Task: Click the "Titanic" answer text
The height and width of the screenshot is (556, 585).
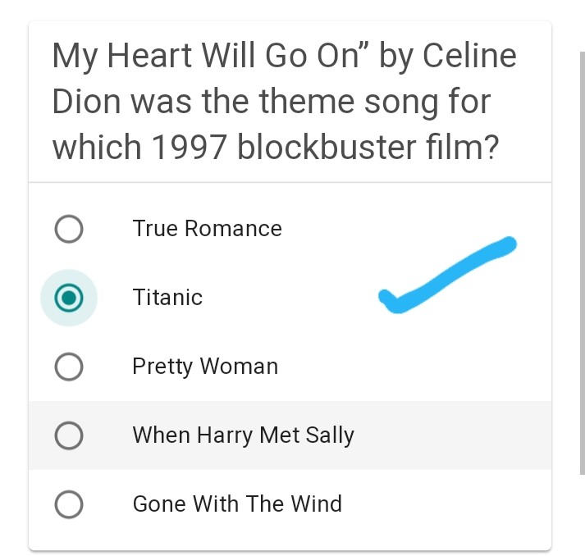Action: [x=167, y=298]
